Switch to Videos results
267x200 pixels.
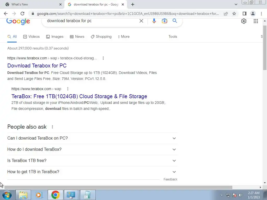point(32,36)
